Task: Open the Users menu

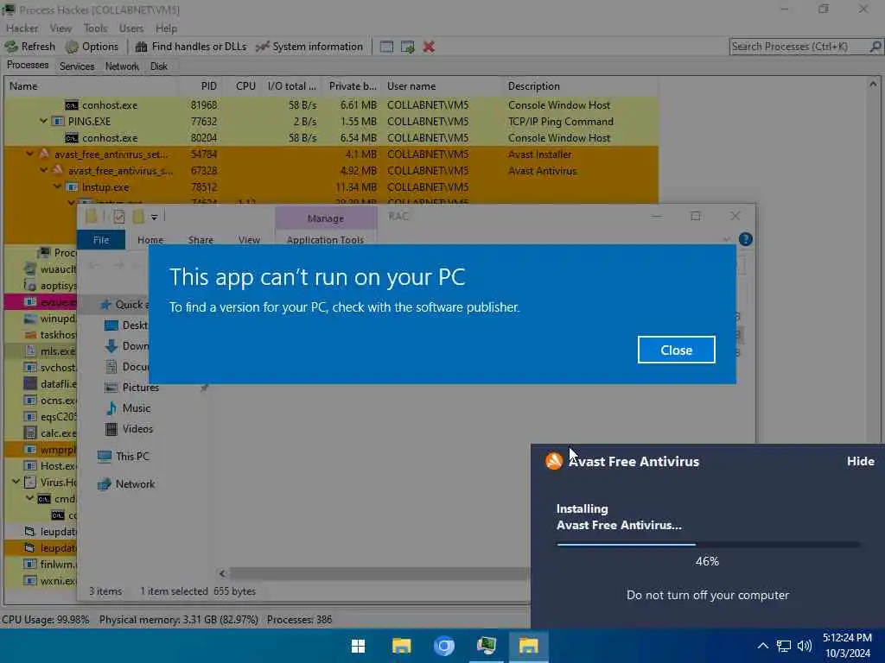Action: (x=131, y=28)
